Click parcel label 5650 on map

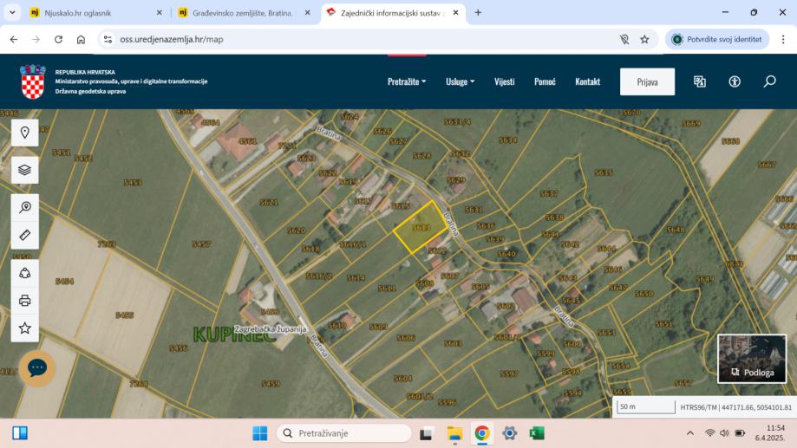643,293
